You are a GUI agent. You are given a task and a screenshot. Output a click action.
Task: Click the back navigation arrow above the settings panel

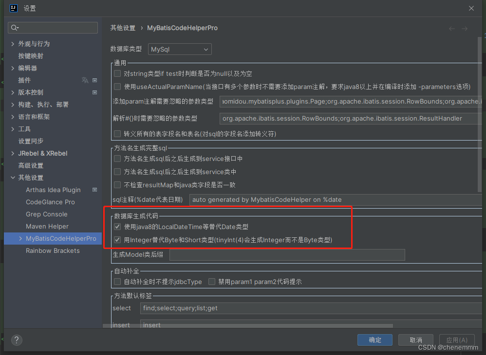451,28
